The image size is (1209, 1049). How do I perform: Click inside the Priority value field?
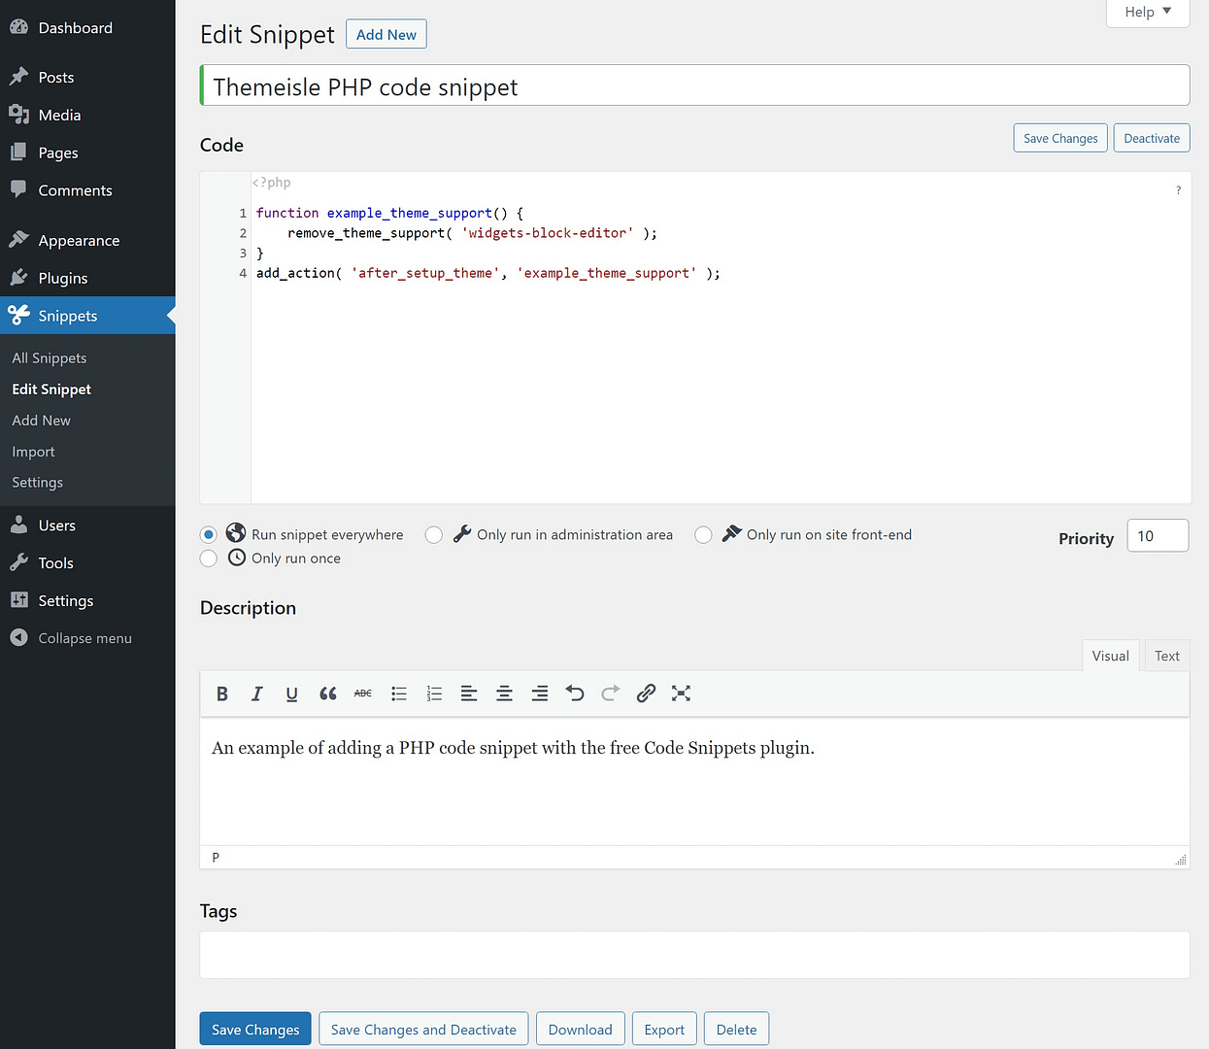pos(1157,535)
